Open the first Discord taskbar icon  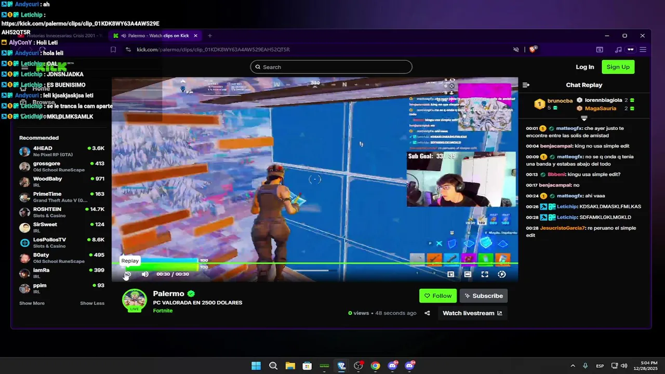(392, 366)
